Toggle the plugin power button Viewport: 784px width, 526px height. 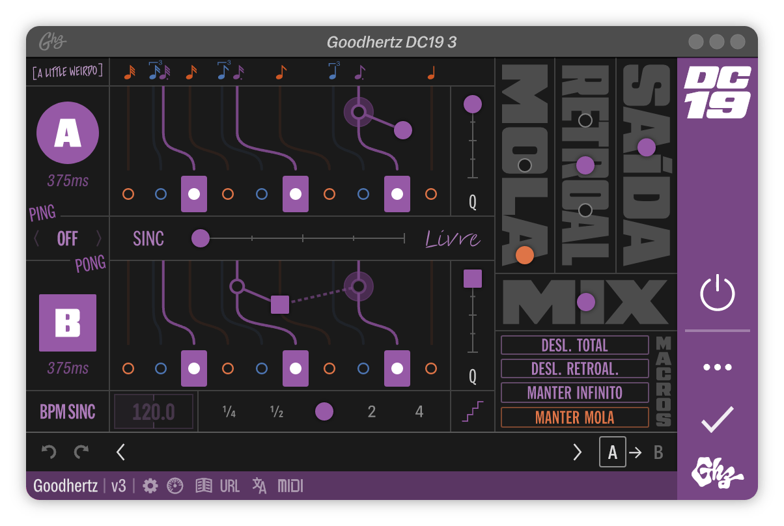[717, 292]
